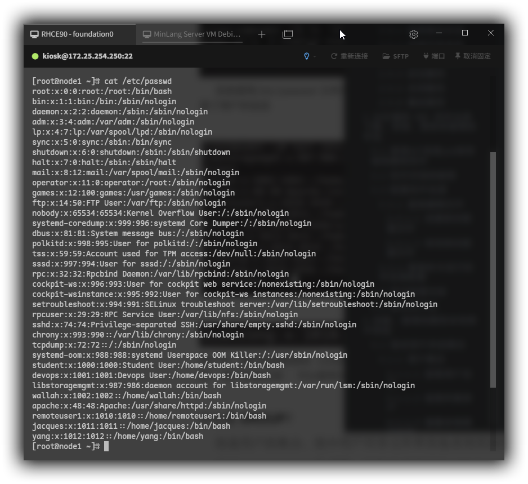Click the kiosk@172.25.254.250:22 host label
528x484 pixels.
[87, 56]
